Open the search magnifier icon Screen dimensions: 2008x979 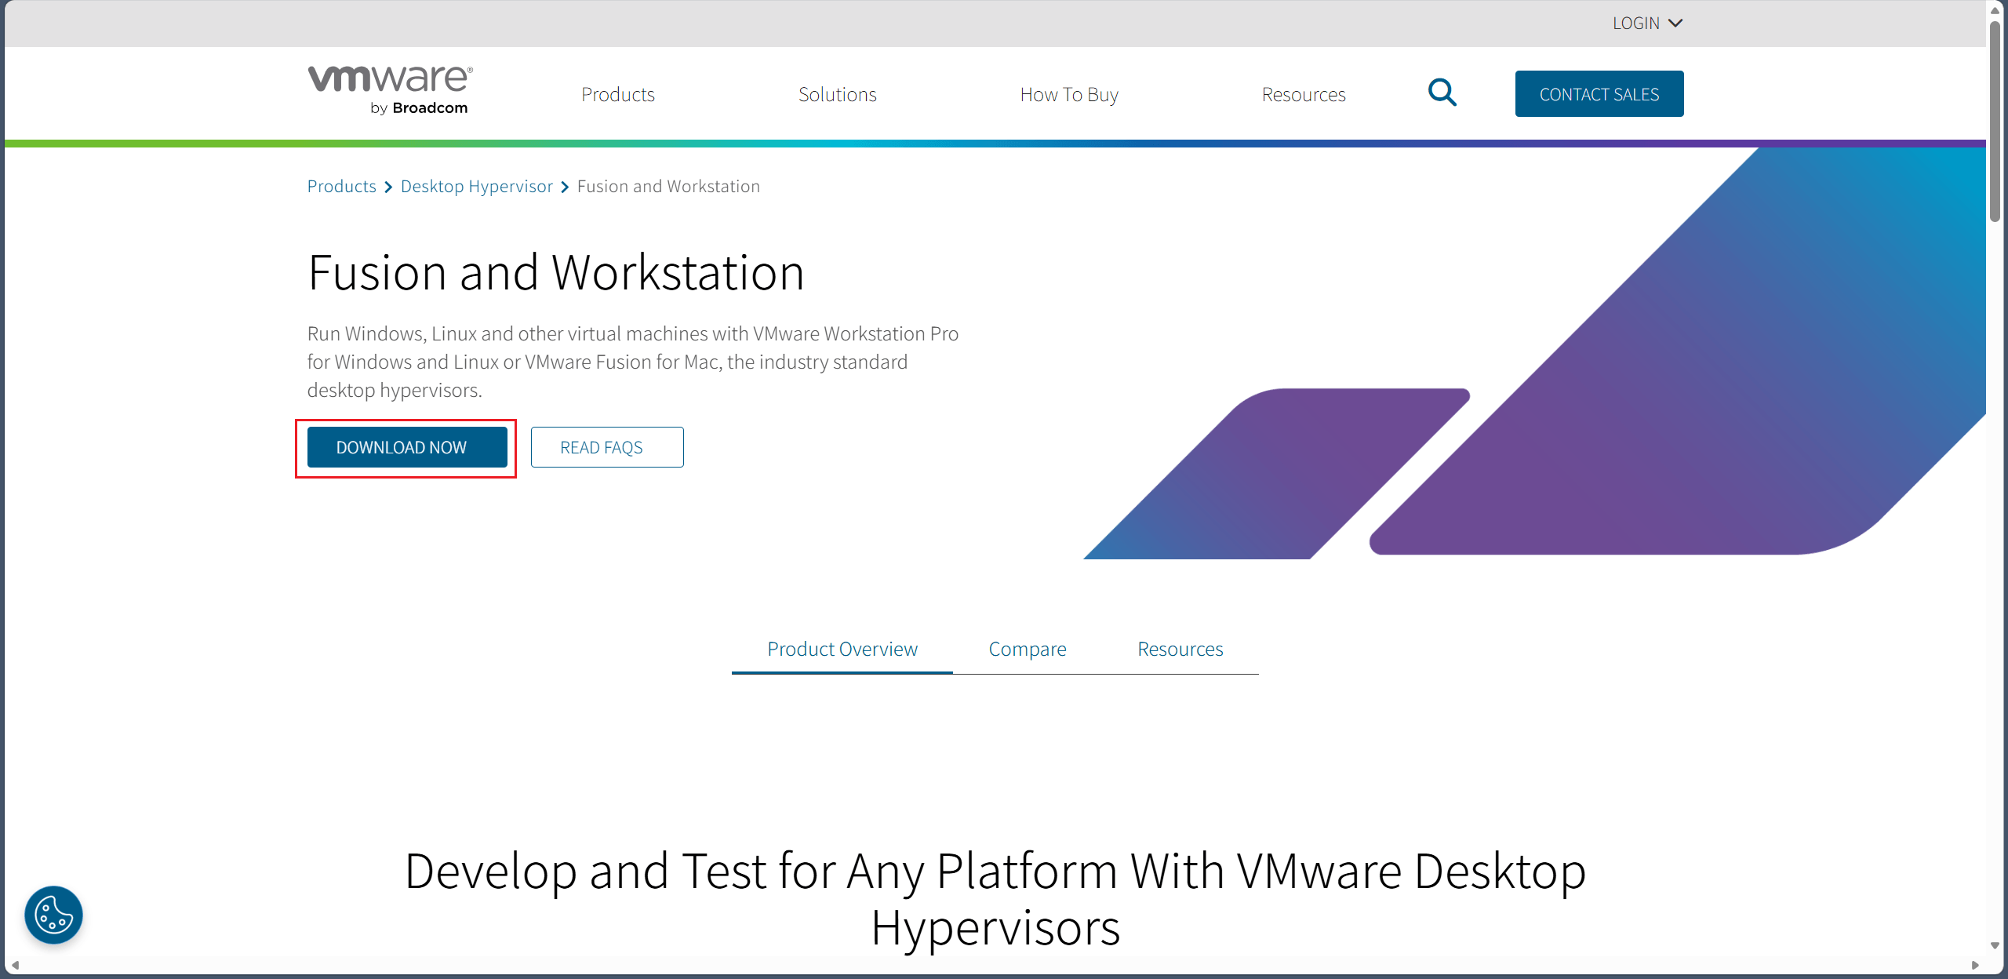1442,93
